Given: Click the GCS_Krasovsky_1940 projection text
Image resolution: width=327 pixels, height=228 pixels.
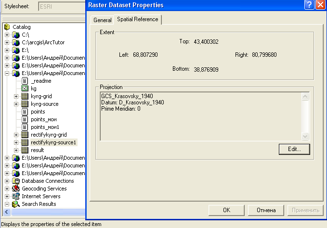Looking at the screenshot, I should [x=127, y=96].
